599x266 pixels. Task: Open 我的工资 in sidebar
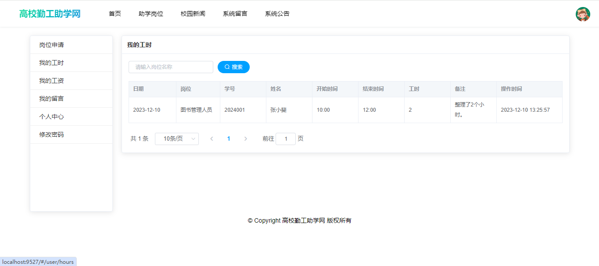coord(52,81)
